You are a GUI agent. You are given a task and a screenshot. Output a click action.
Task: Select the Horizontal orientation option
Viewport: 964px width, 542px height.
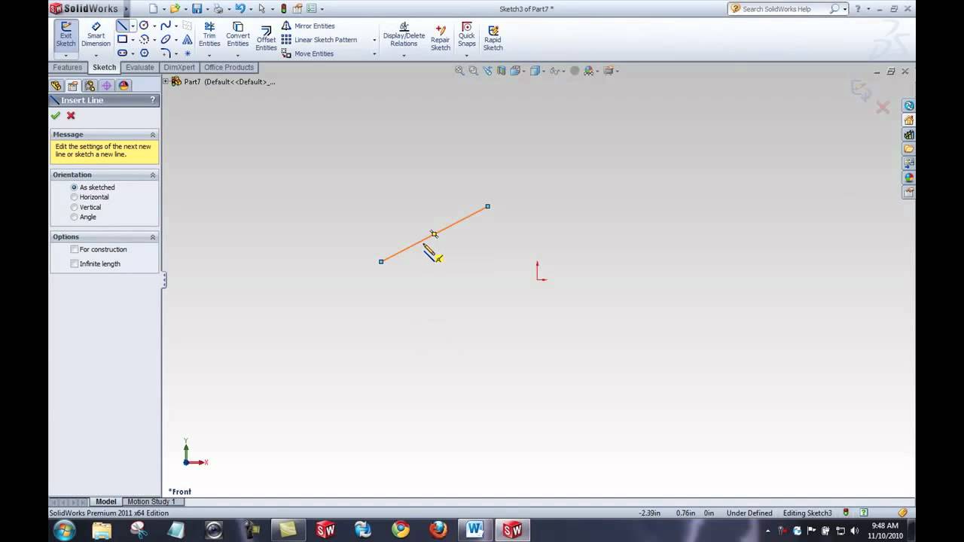tap(74, 197)
